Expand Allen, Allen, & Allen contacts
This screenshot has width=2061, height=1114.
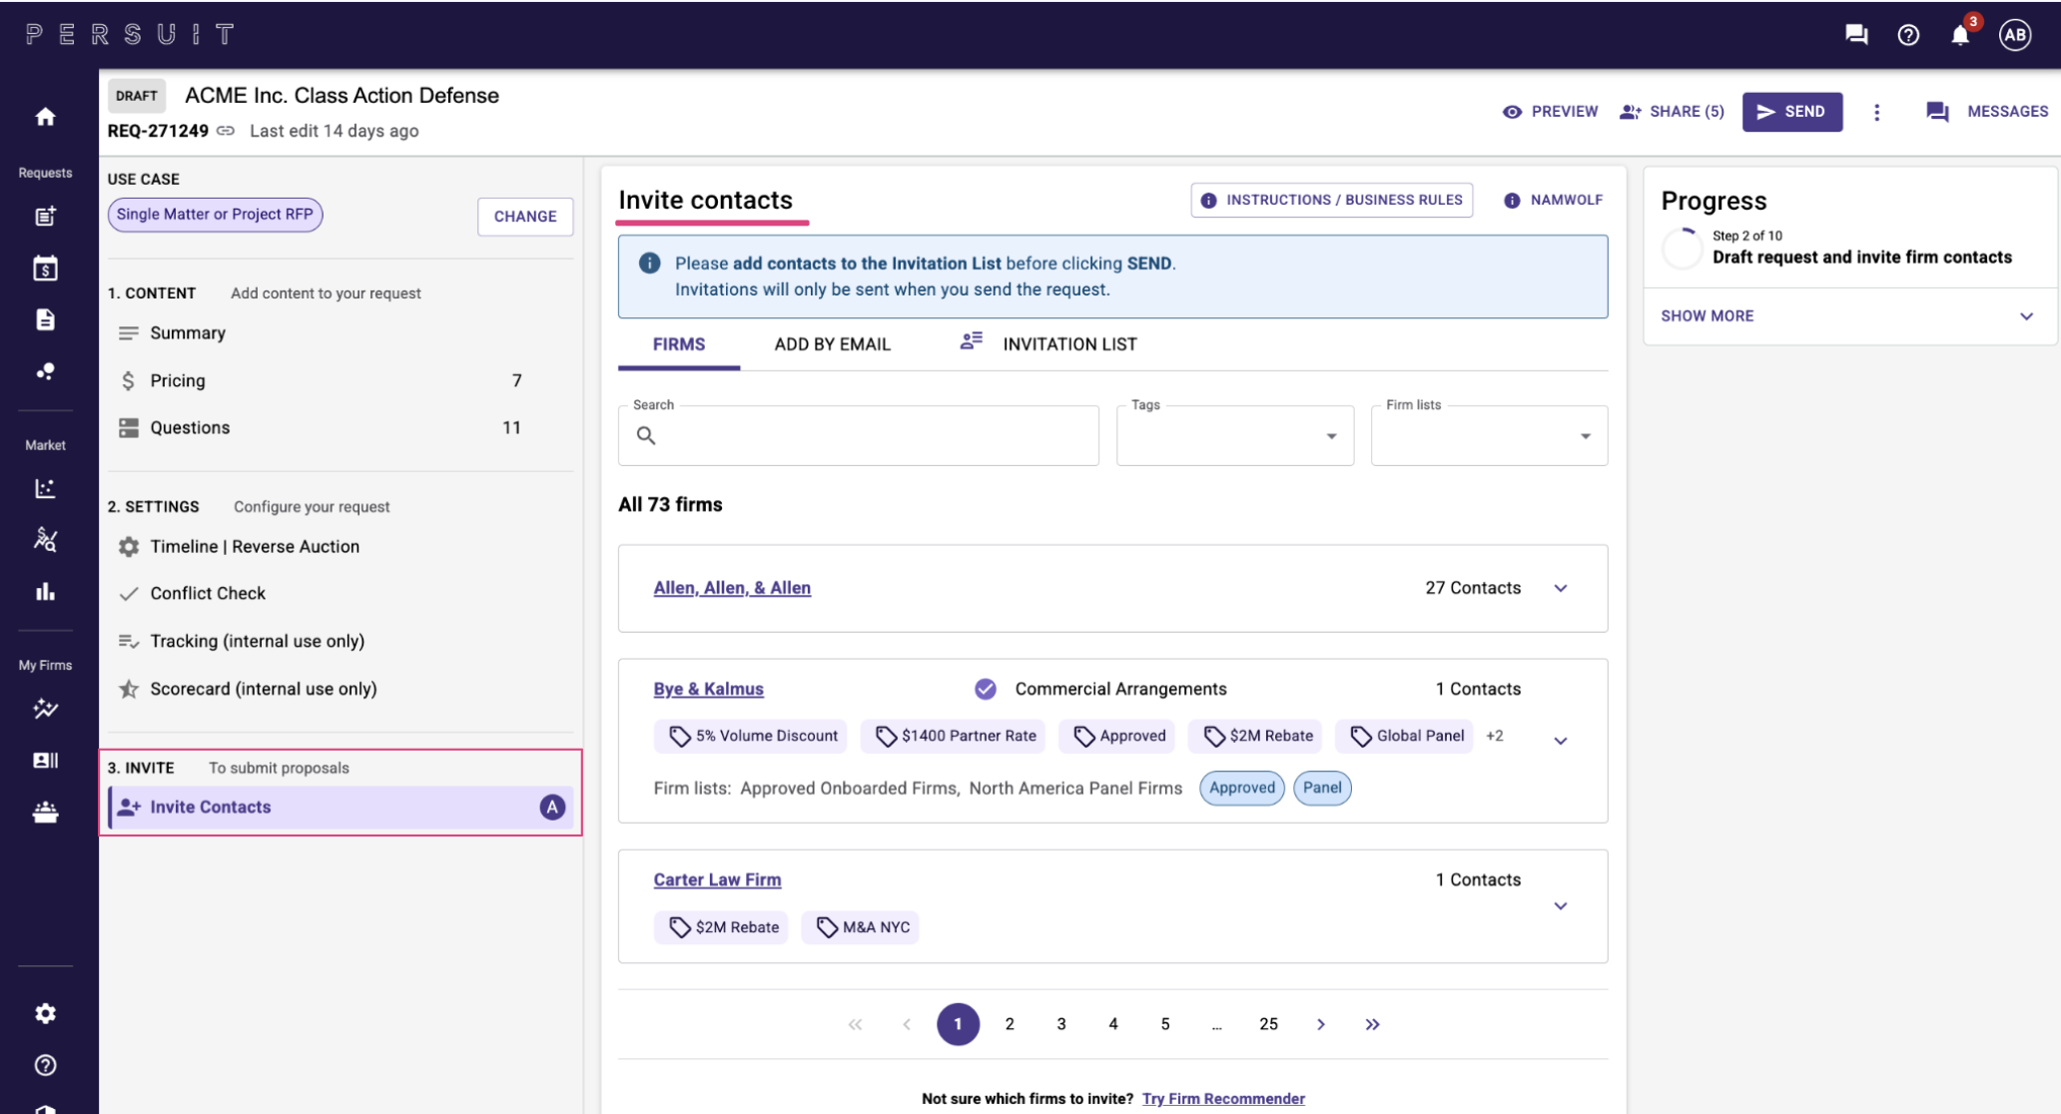click(1561, 588)
